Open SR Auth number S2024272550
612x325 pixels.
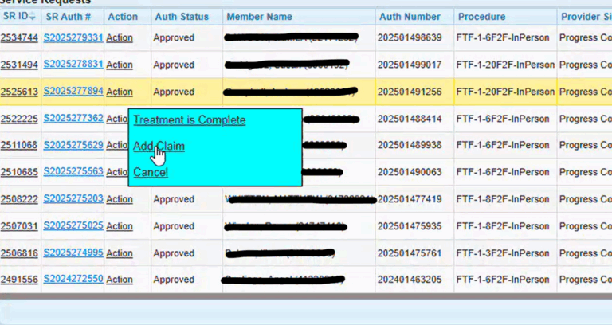pos(73,280)
